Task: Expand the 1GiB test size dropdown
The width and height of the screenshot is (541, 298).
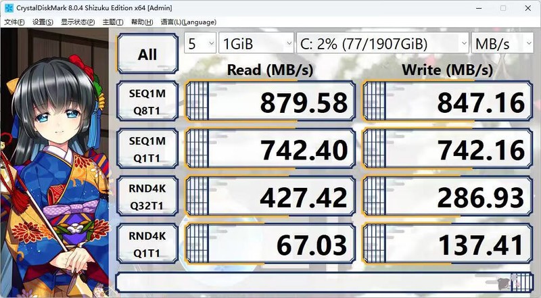Action: 256,43
